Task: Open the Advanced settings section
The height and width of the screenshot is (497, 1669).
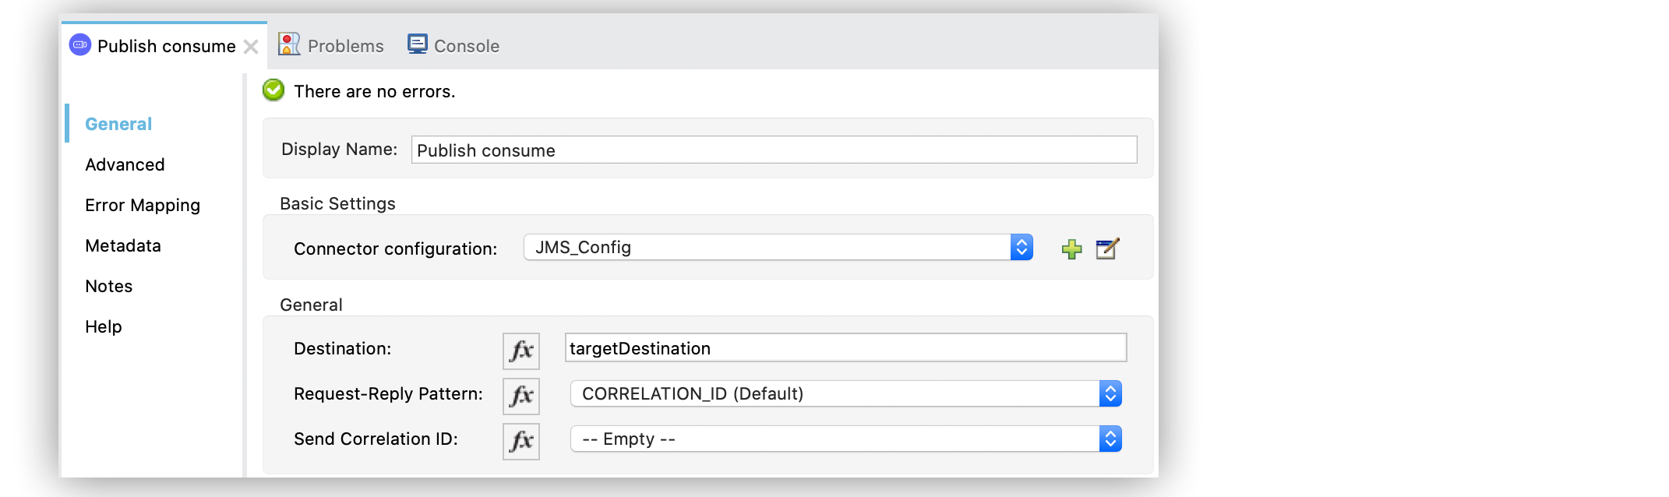Action: click(x=124, y=164)
